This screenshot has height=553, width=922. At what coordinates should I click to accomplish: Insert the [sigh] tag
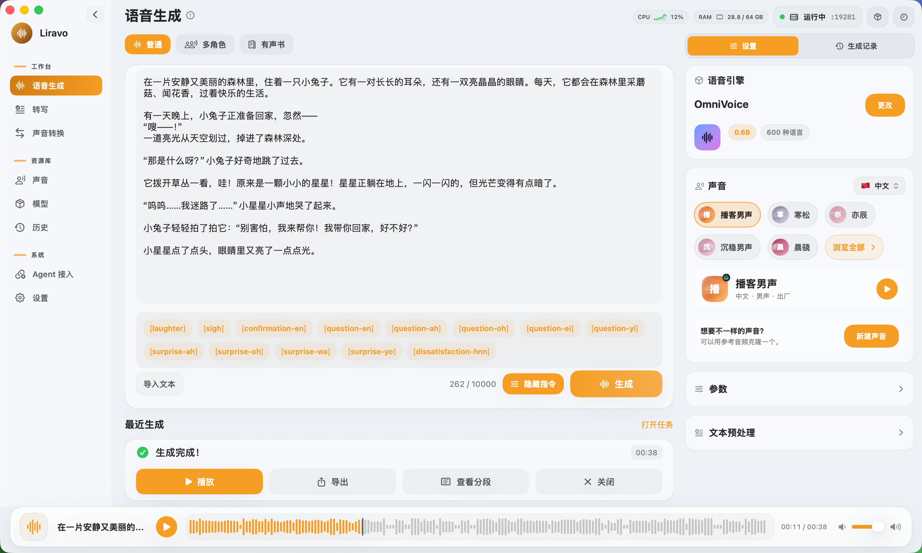click(213, 328)
